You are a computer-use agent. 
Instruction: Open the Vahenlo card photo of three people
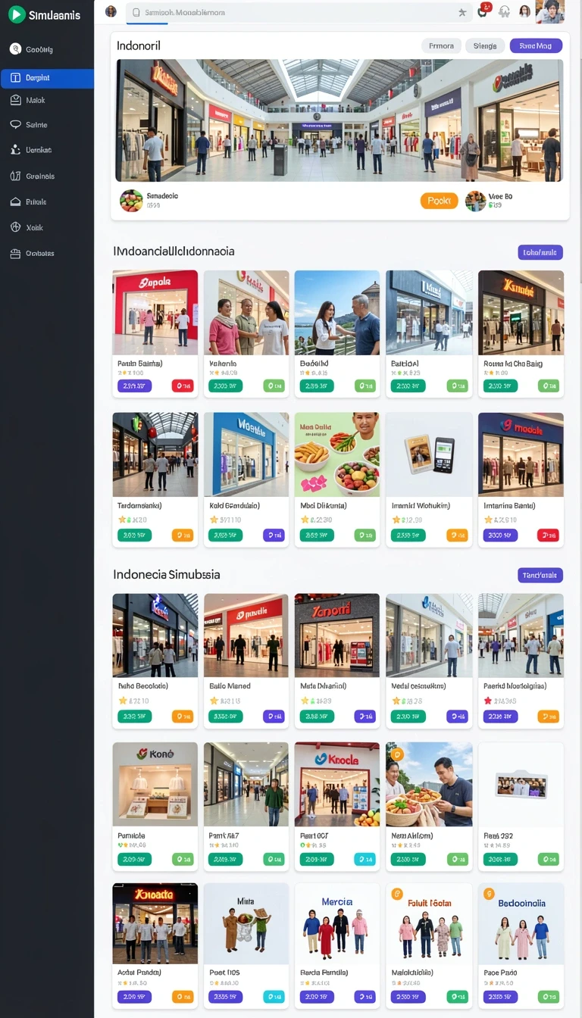pos(246,313)
